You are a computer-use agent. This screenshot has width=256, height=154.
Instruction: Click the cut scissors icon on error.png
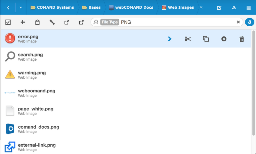coord(188,39)
